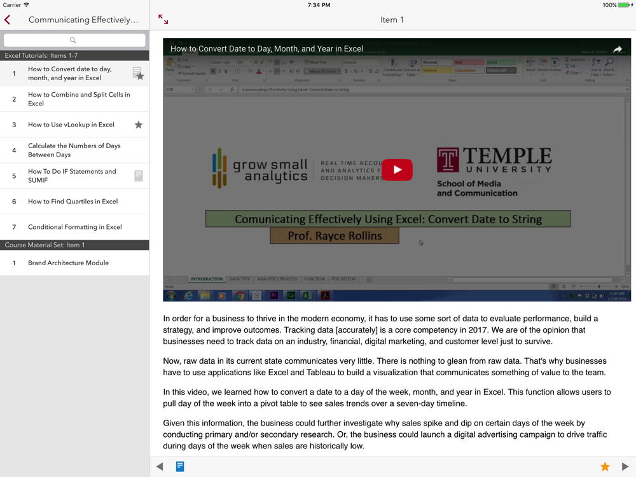Go to previous item arrow

coord(160,466)
